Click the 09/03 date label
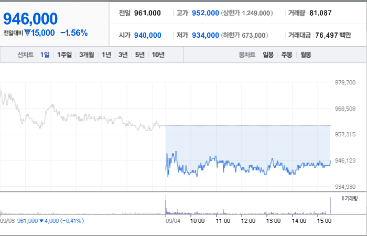The width and height of the screenshot is (367, 236). click(7, 221)
